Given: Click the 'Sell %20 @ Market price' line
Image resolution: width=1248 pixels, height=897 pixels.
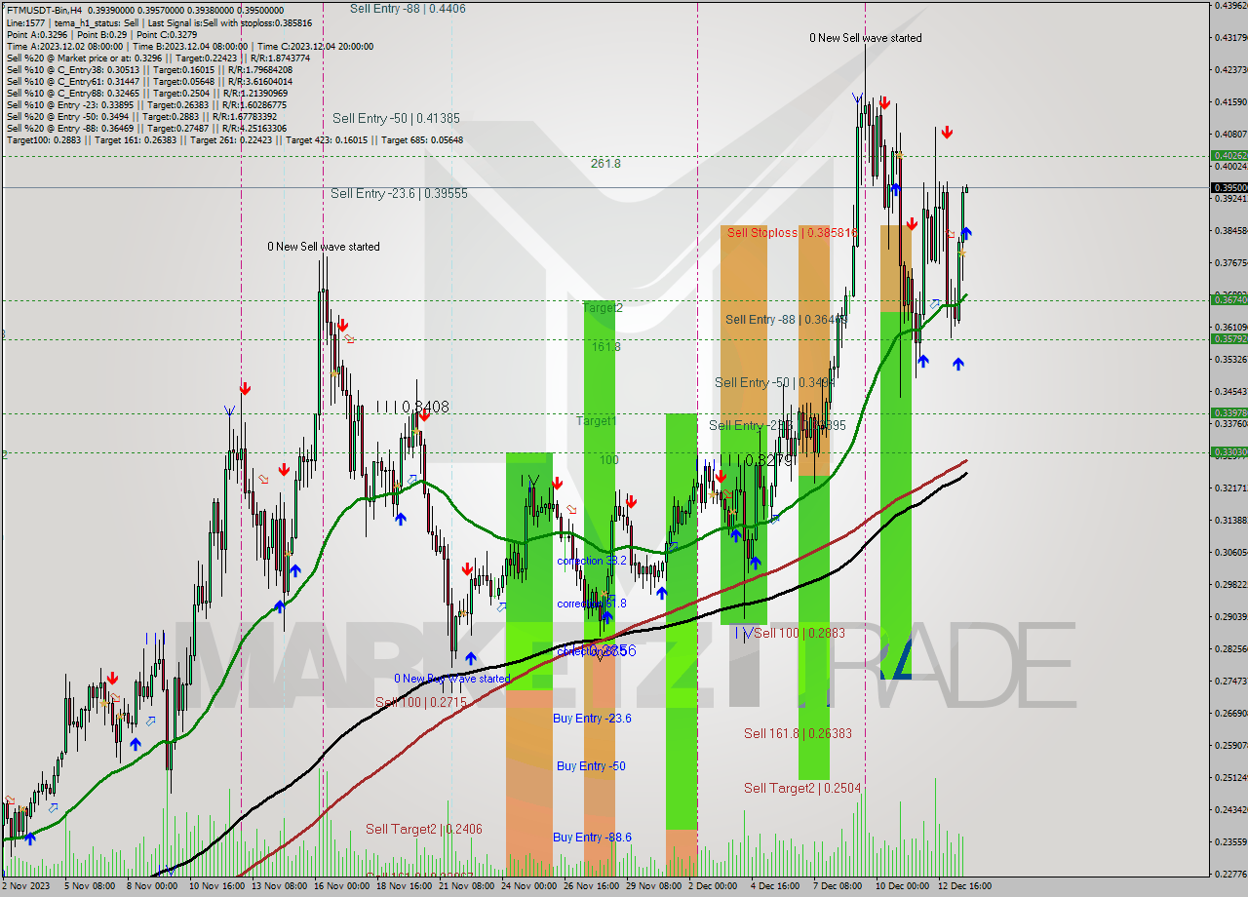Looking at the screenshot, I should click(158, 58).
